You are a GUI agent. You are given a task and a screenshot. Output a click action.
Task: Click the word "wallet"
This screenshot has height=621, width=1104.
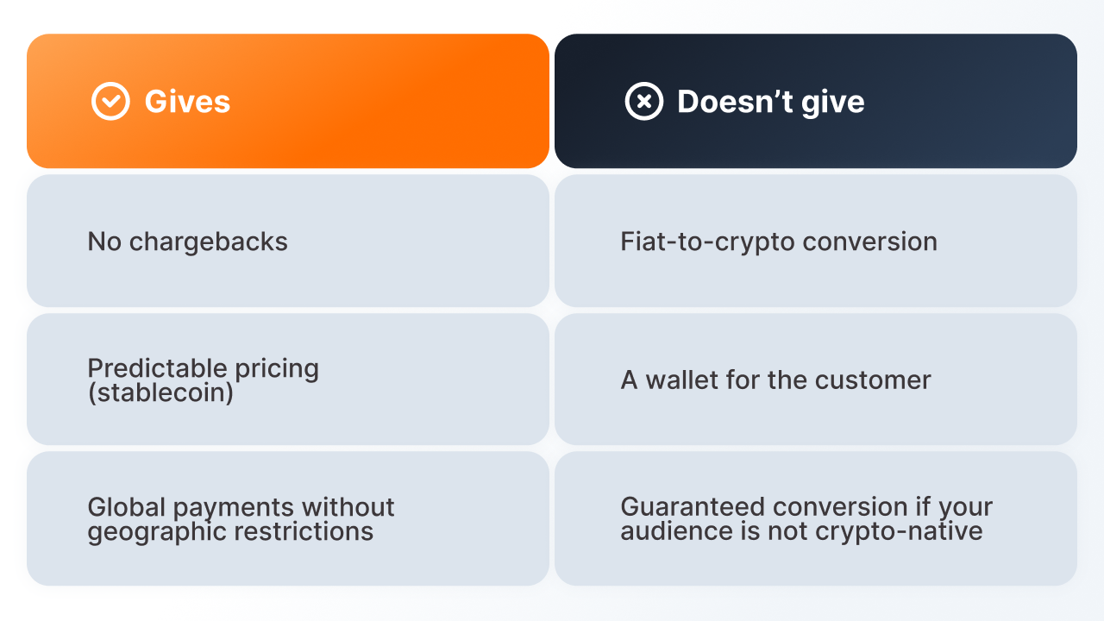[681, 380]
